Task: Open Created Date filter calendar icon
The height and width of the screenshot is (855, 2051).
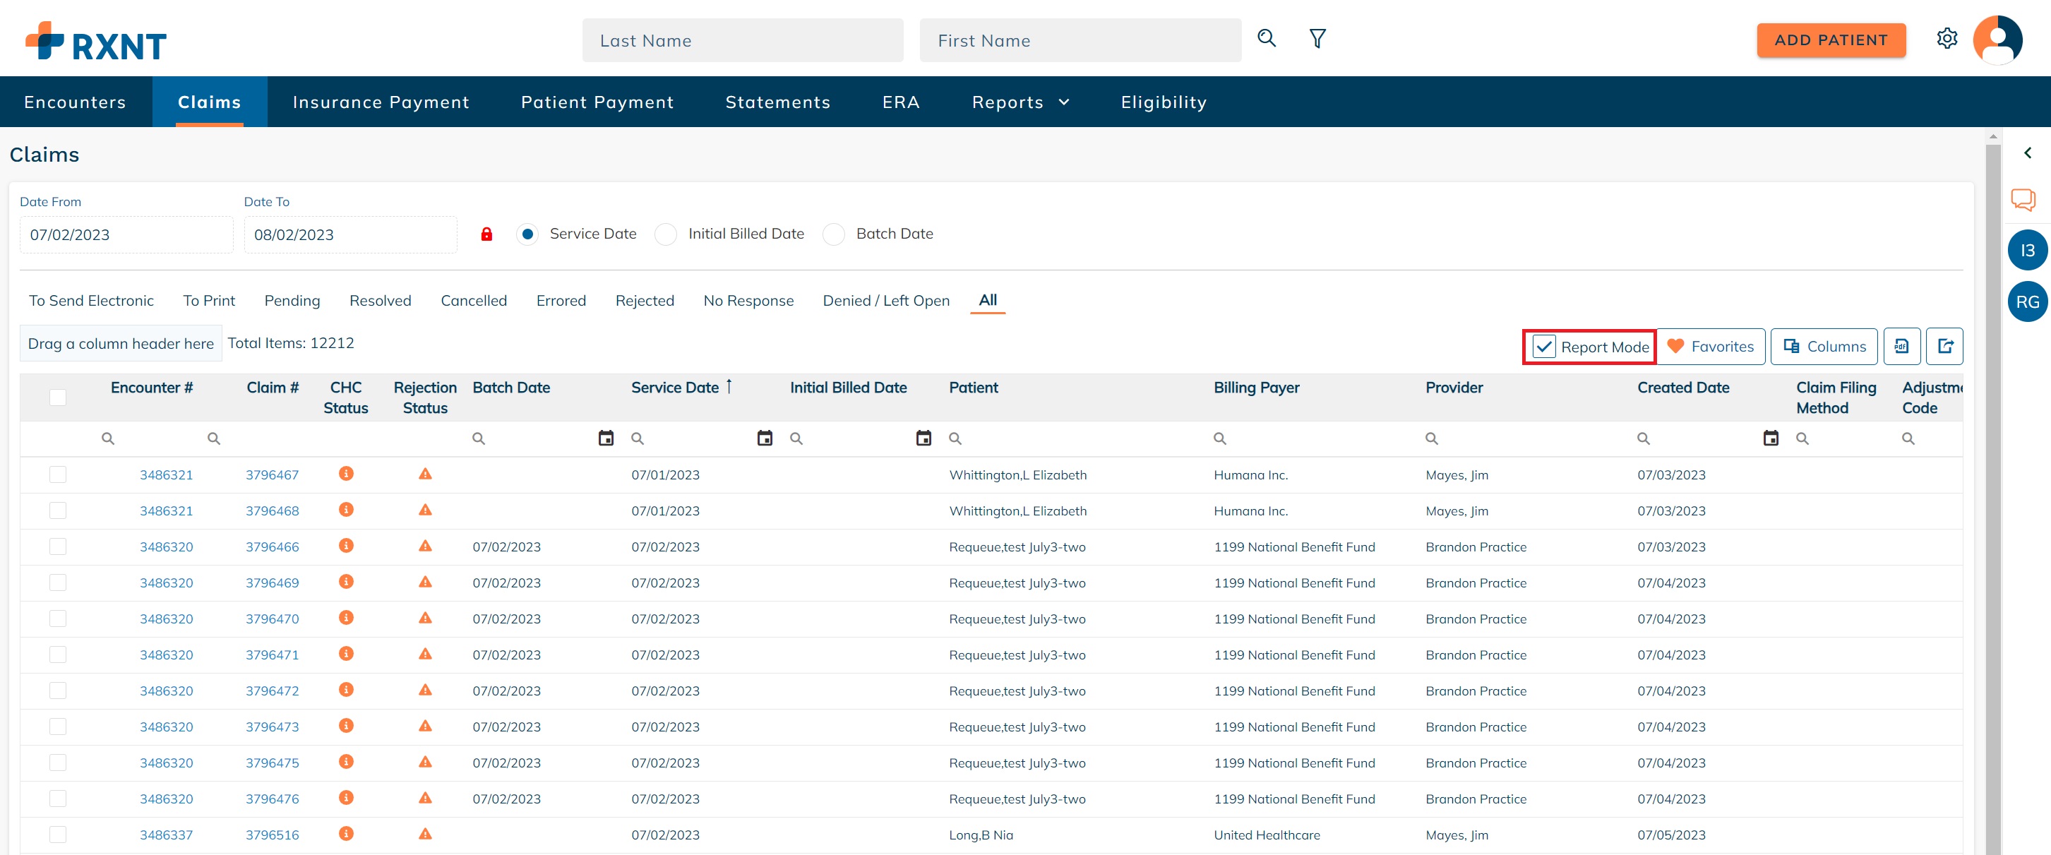Action: click(x=1770, y=438)
